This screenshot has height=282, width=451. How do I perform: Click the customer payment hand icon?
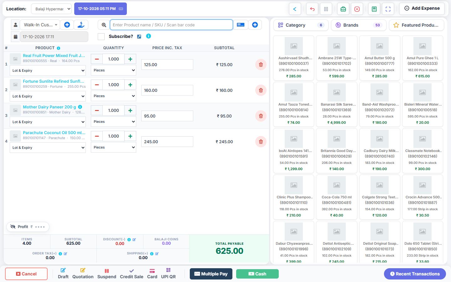pyautogui.click(x=81, y=25)
